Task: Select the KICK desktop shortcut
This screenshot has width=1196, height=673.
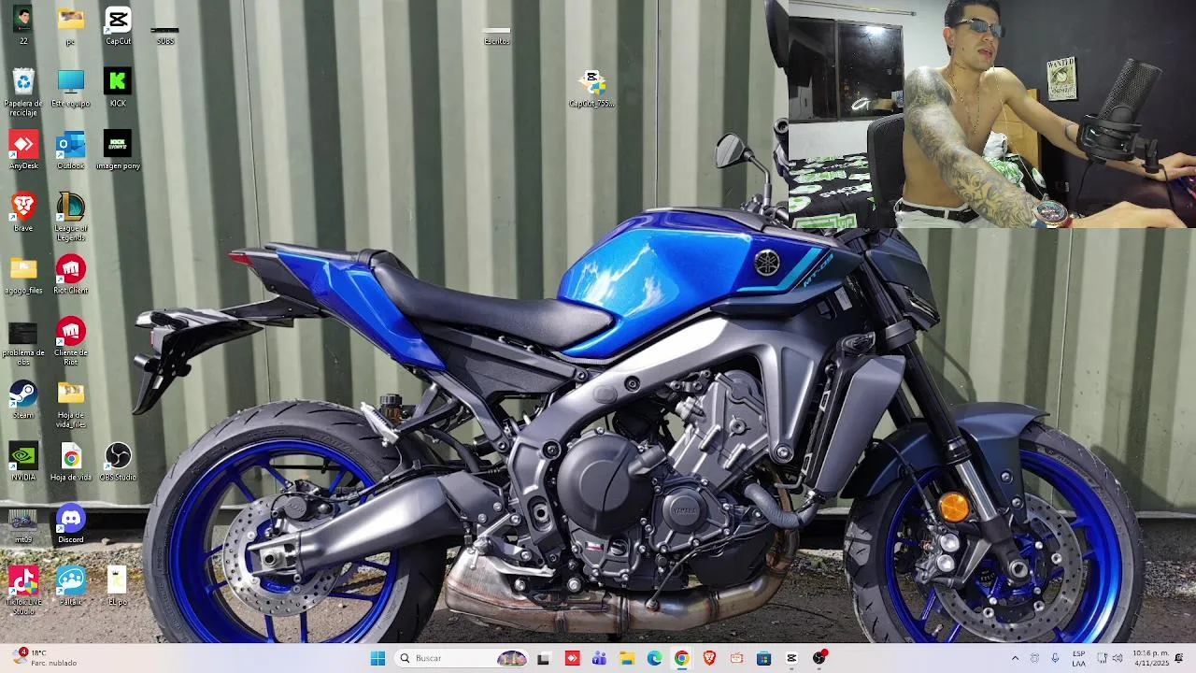Action: (x=118, y=88)
